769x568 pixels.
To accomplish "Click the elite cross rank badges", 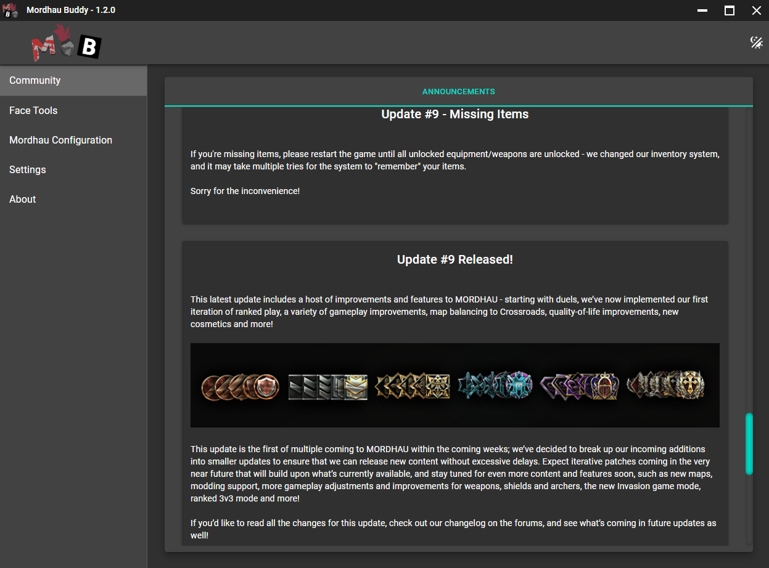I will coord(666,385).
